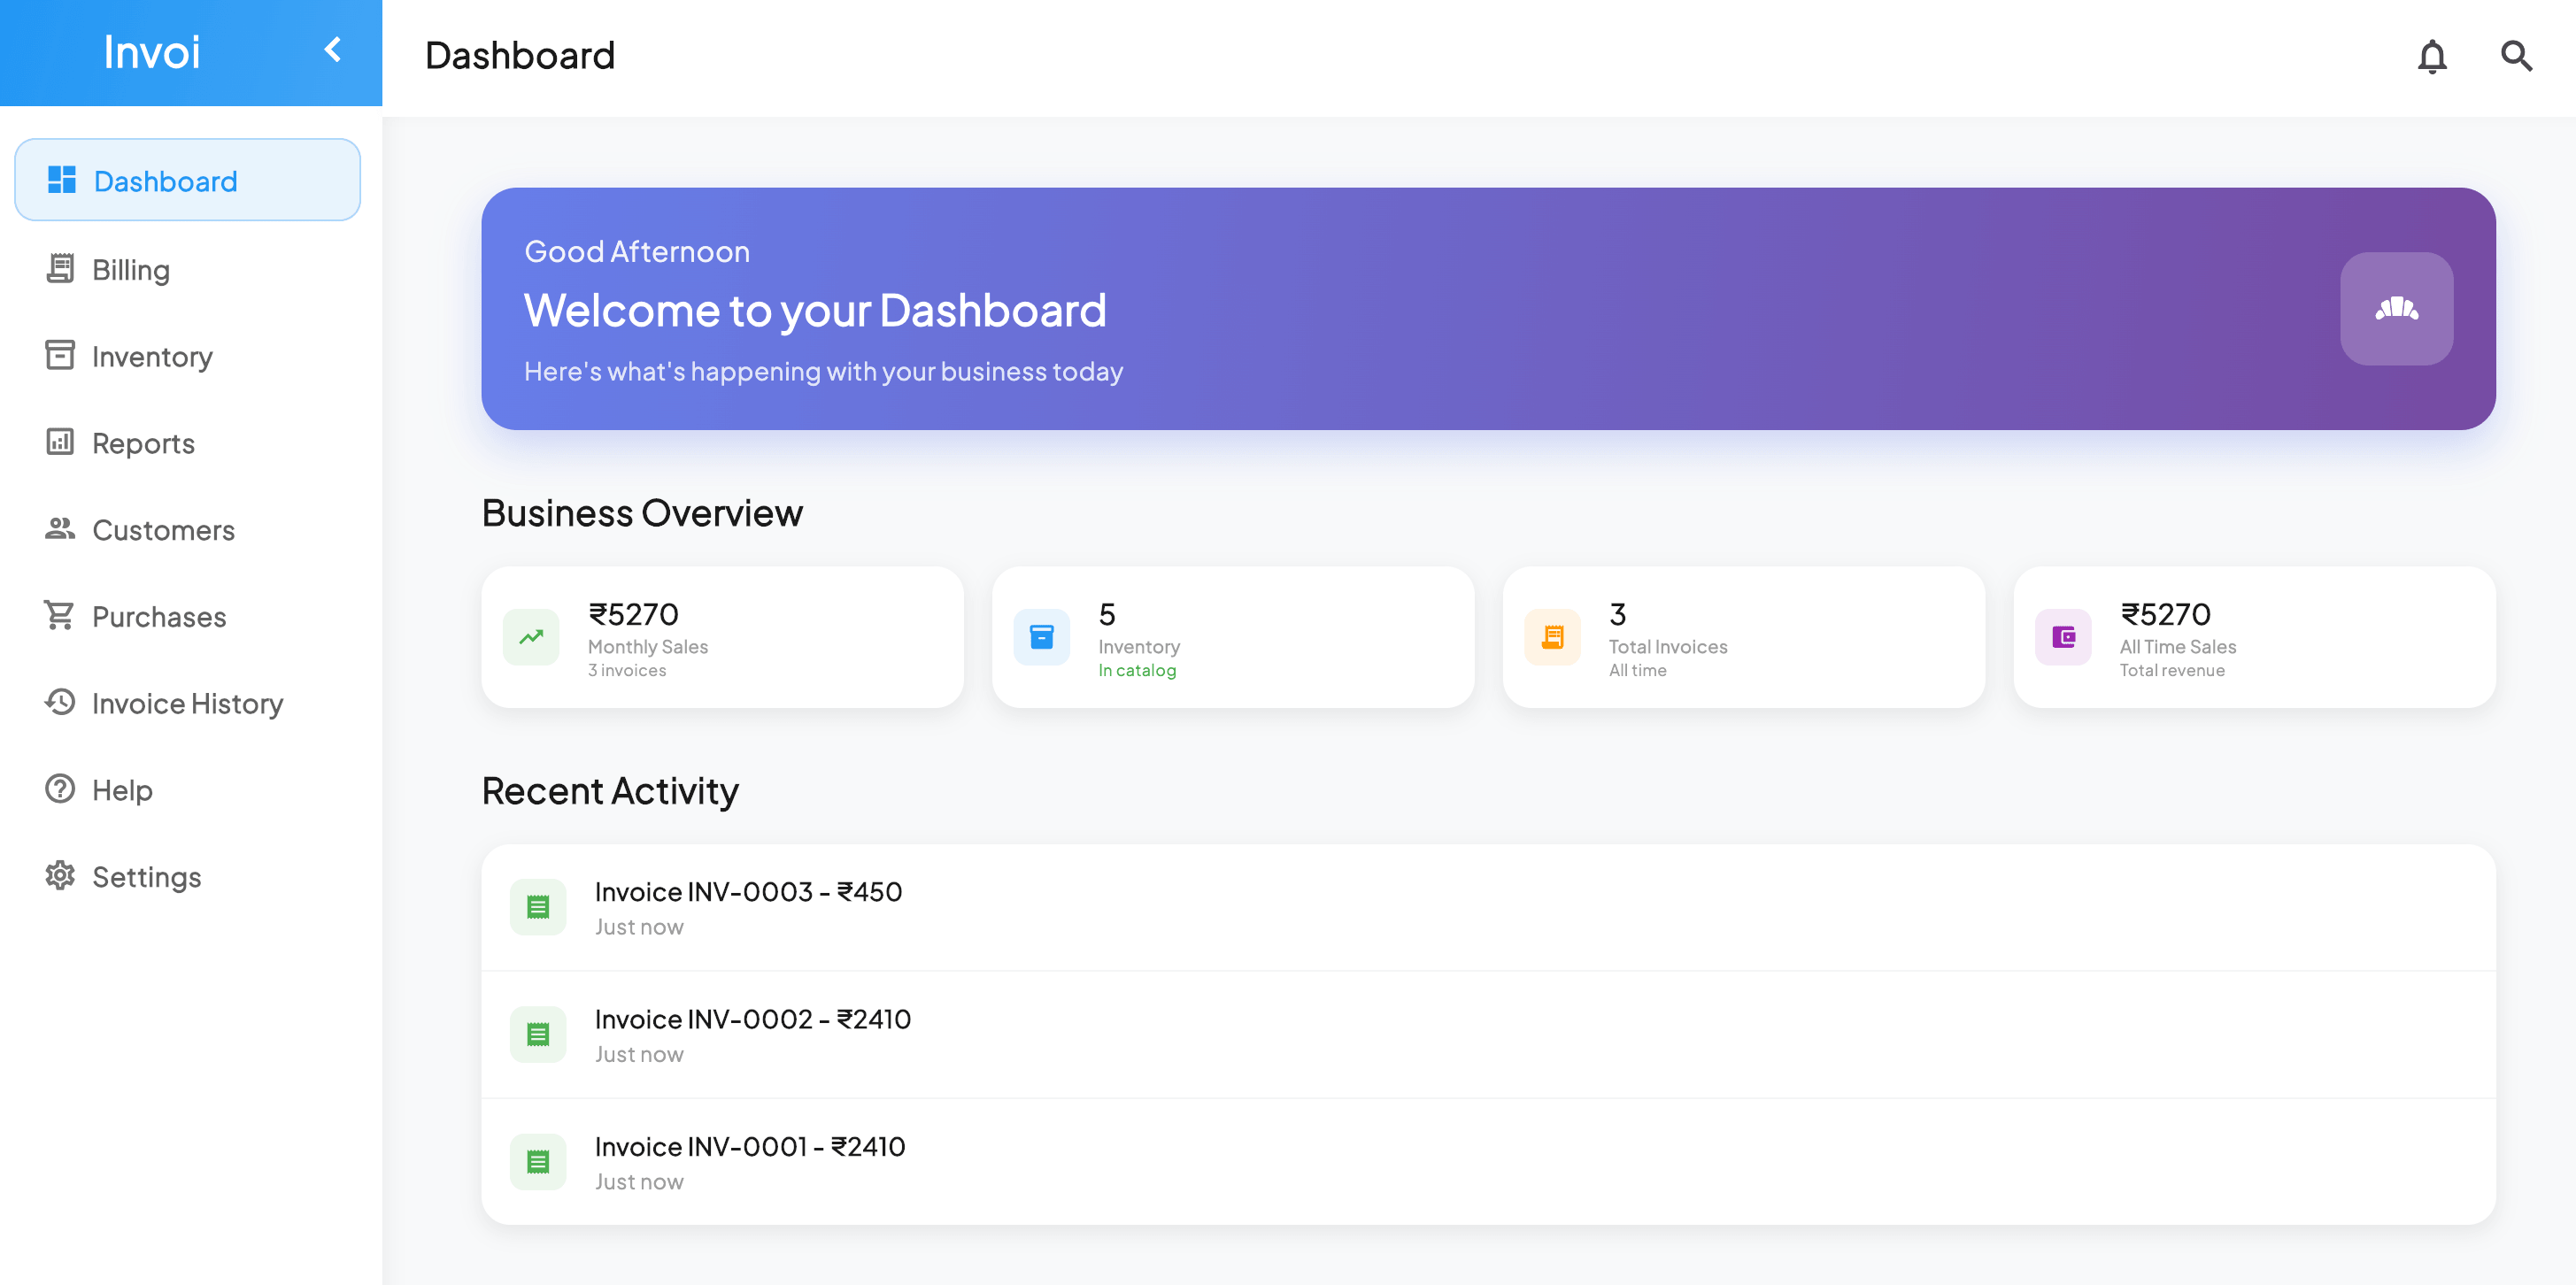
Task: Select the Billing receipt icon in sidebar
Action: pyautogui.click(x=60, y=268)
